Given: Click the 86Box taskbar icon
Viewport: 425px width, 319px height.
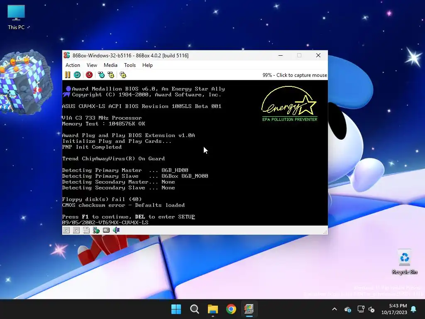Looking at the screenshot, I should [x=249, y=309].
